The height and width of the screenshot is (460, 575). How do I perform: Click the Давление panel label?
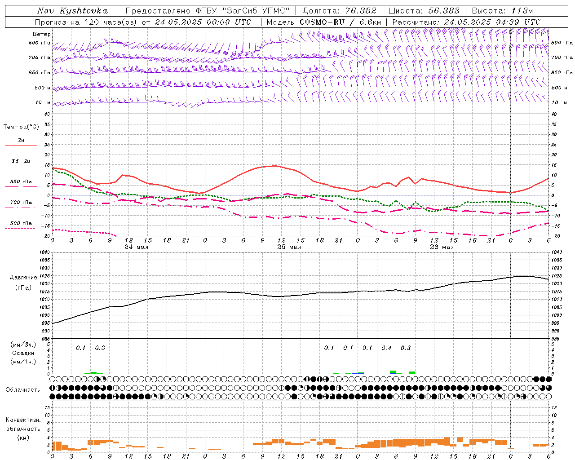point(23,278)
